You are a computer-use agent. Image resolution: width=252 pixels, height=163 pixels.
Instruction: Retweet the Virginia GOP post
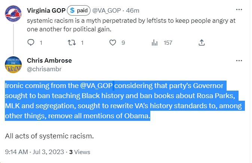pos(71,43)
